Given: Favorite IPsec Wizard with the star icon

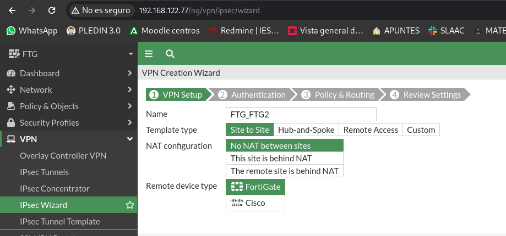Looking at the screenshot, I should pos(130,205).
